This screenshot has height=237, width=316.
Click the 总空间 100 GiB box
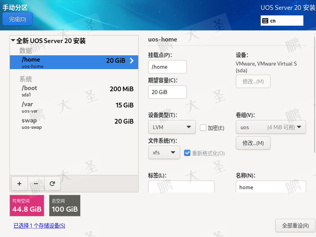(x=65, y=205)
